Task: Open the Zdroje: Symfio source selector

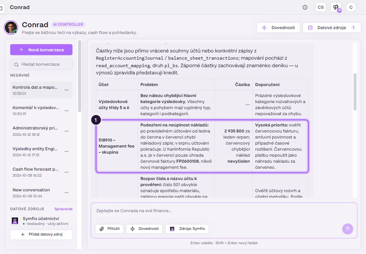Action: (x=187, y=229)
